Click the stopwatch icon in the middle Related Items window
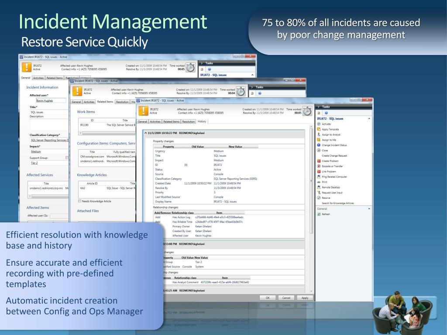This screenshot has width=447, height=335. pyautogui.click(x=241, y=92)
